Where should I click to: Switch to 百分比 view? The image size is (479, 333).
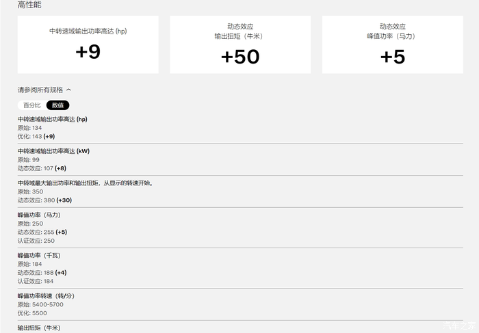point(31,105)
